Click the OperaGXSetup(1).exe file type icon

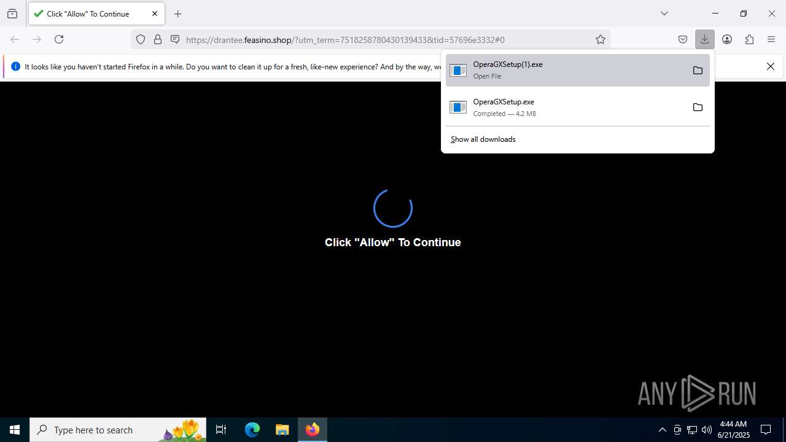click(x=458, y=70)
